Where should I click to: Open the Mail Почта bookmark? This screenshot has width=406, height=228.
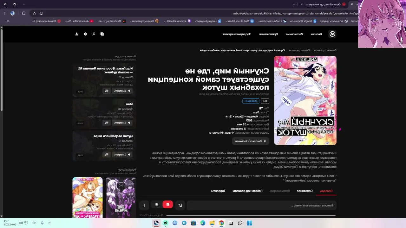tap(239, 21)
